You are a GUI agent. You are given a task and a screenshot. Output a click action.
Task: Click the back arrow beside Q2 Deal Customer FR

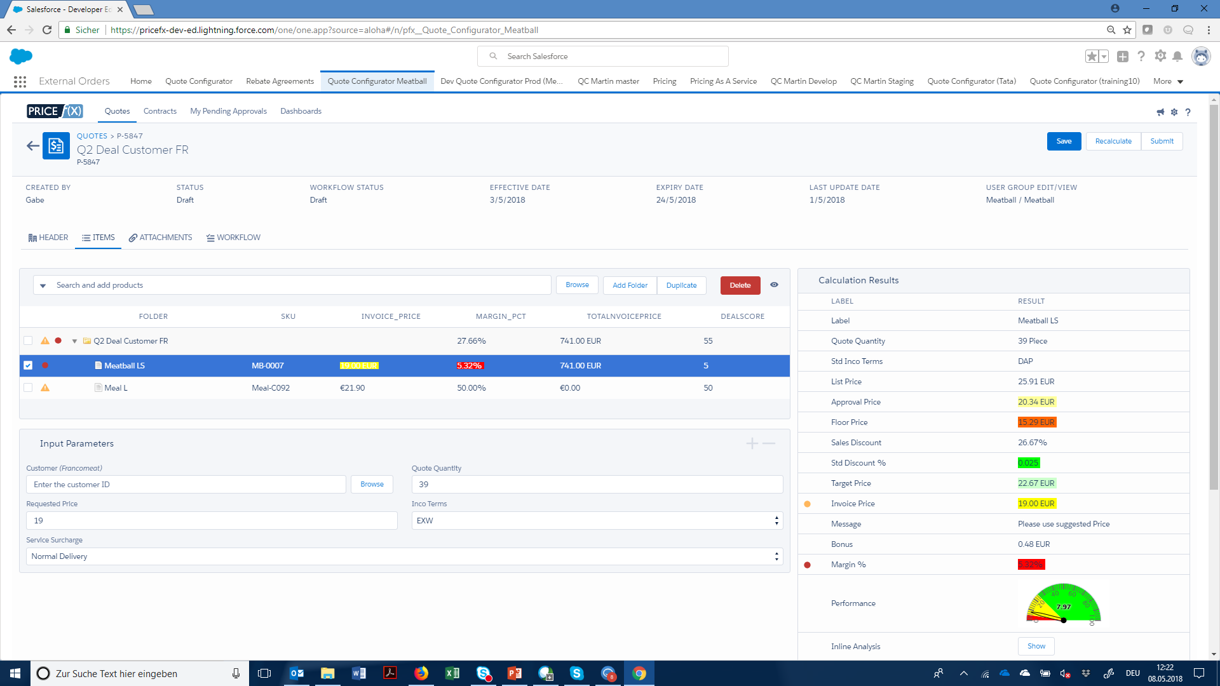[32, 145]
